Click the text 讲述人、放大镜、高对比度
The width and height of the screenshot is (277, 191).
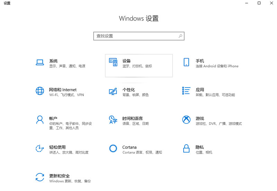tap(69, 153)
